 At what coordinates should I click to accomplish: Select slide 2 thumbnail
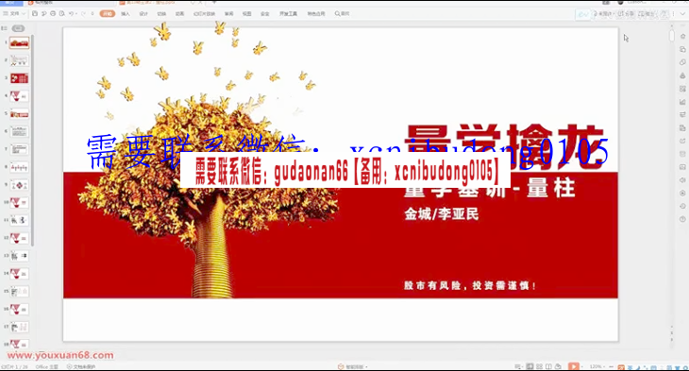(x=19, y=60)
